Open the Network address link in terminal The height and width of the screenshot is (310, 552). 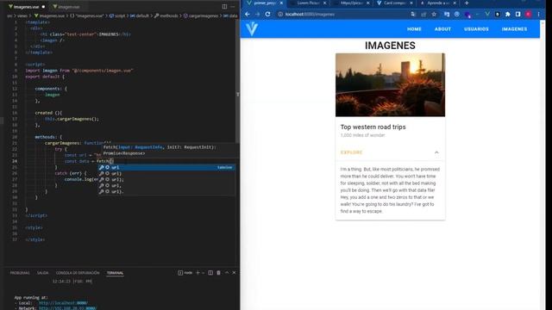pyautogui.click(x=67, y=308)
